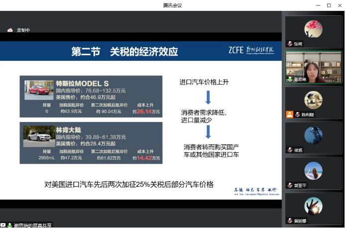This screenshot has height=228, width=345.
Task: Click the 谢思艳的屏幕共享 sharing label
Action: pos(33,225)
